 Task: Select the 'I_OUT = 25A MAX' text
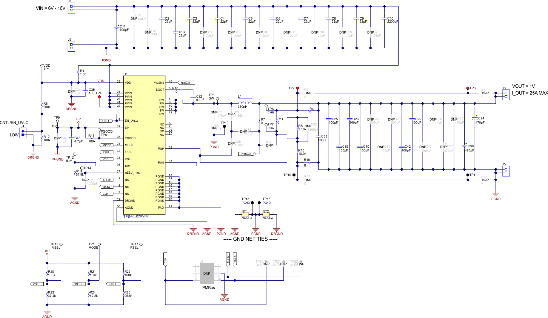point(530,93)
